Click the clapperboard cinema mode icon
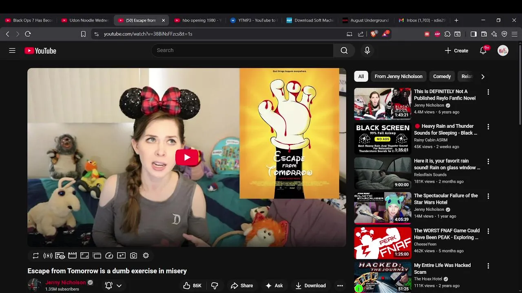This screenshot has height=293, width=522. (72, 256)
